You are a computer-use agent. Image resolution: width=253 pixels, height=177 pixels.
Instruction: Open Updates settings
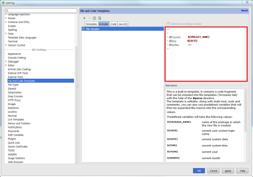coord(13,154)
